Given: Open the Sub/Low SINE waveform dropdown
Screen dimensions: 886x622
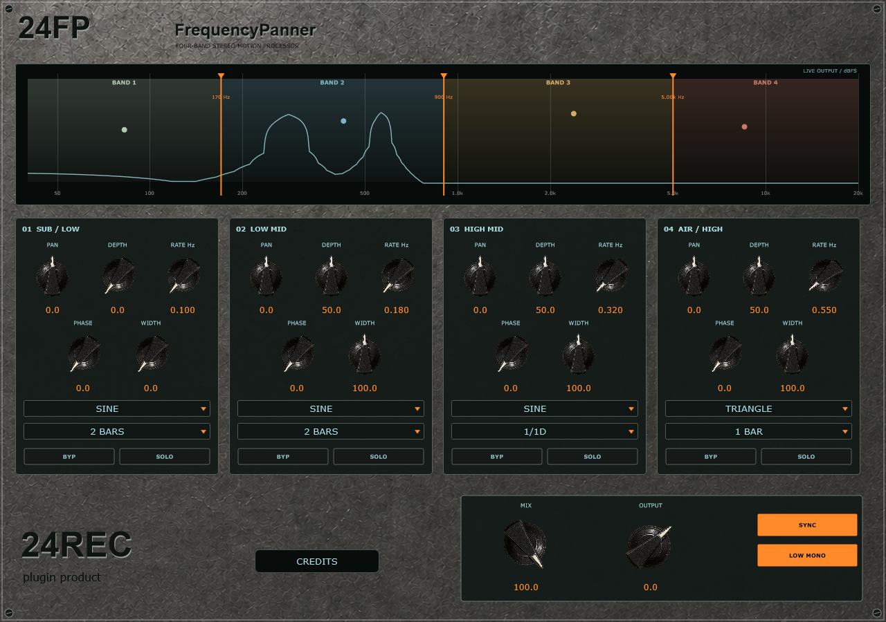Looking at the screenshot, I should pos(117,408).
